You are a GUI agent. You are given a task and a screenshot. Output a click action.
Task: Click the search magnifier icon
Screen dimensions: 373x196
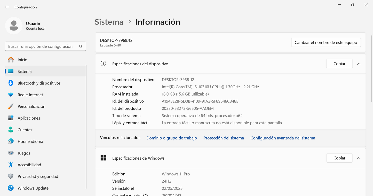click(81, 46)
